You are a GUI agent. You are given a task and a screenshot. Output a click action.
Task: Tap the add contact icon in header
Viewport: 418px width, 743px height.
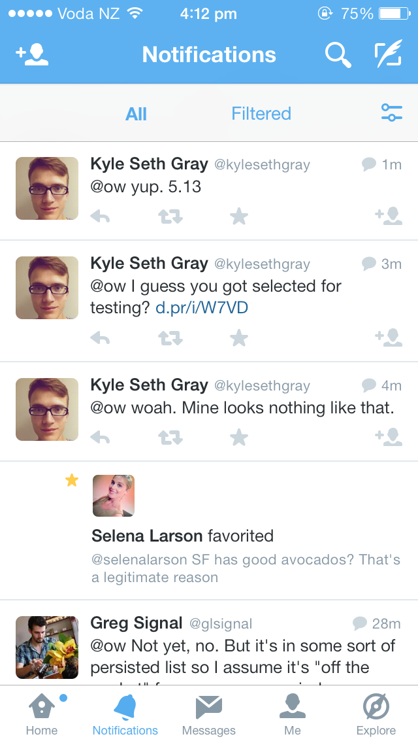pyautogui.click(x=33, y=55)
